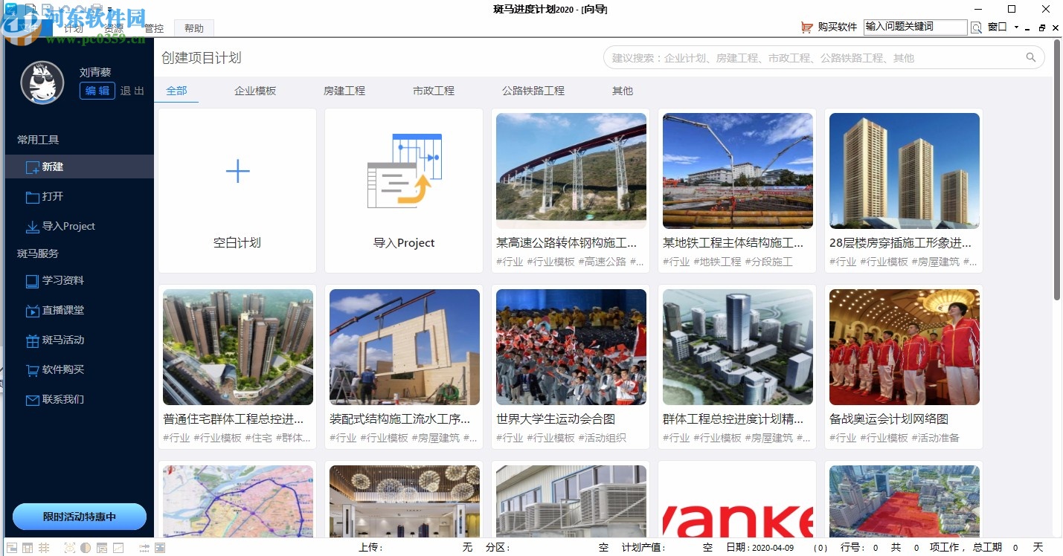The width and height of the screenshot is (1063, 556).
Task: Click 退出 to log out of 刘青藜 account
Action: point(132,90)
